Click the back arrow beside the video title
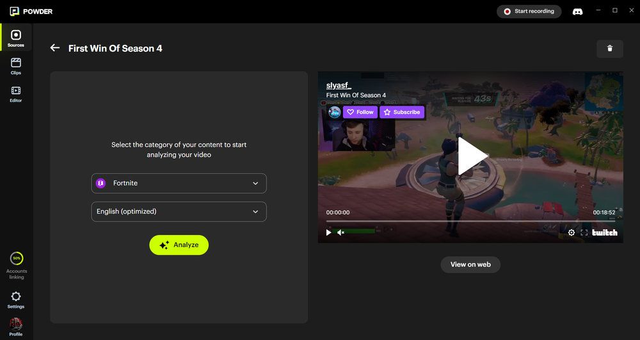 click(55, 48)
